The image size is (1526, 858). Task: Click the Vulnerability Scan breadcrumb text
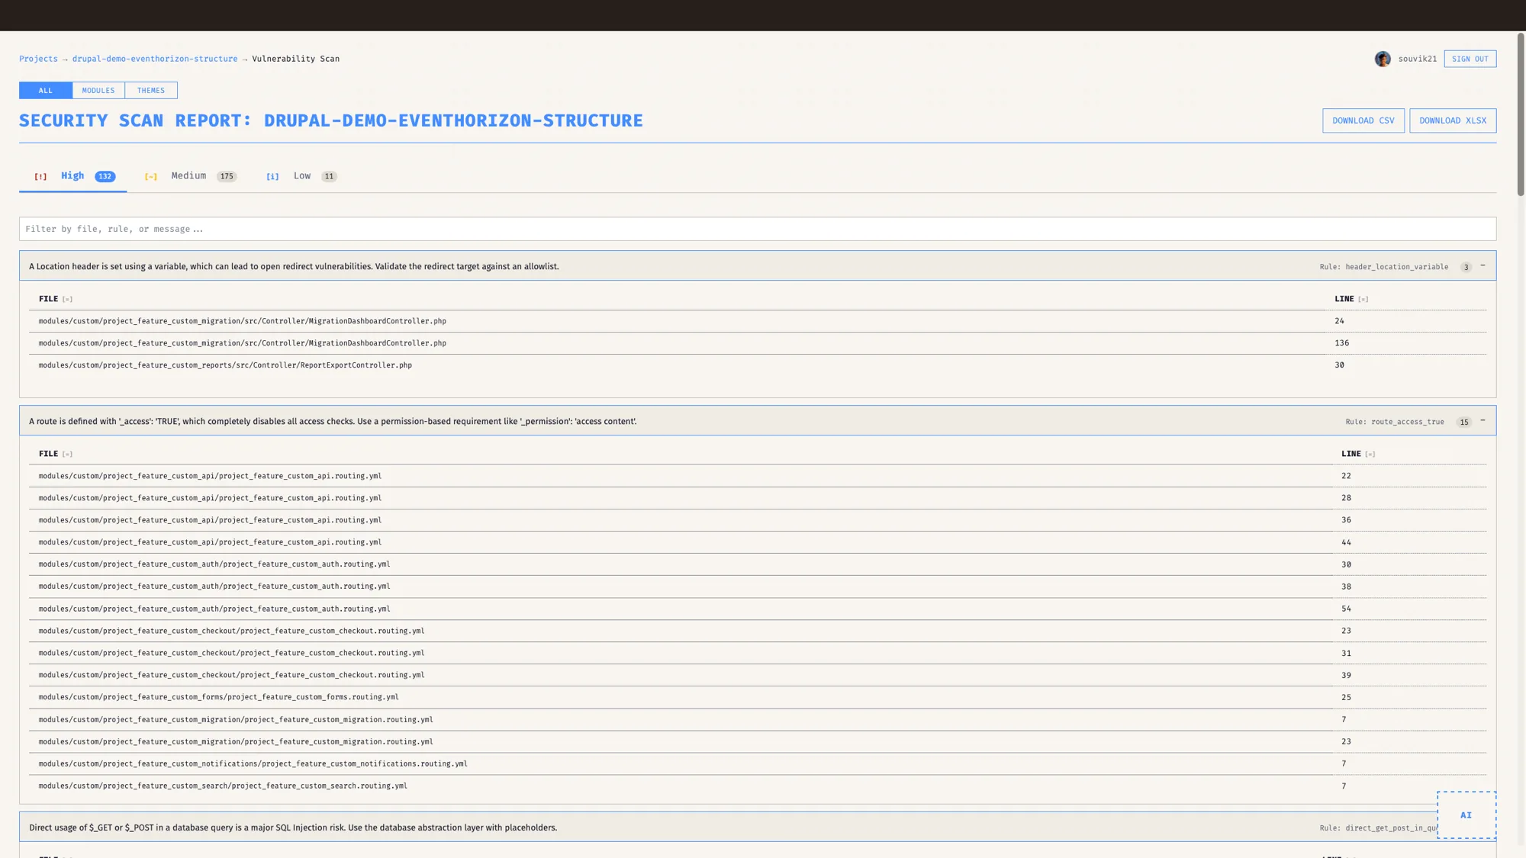[296, 59]
